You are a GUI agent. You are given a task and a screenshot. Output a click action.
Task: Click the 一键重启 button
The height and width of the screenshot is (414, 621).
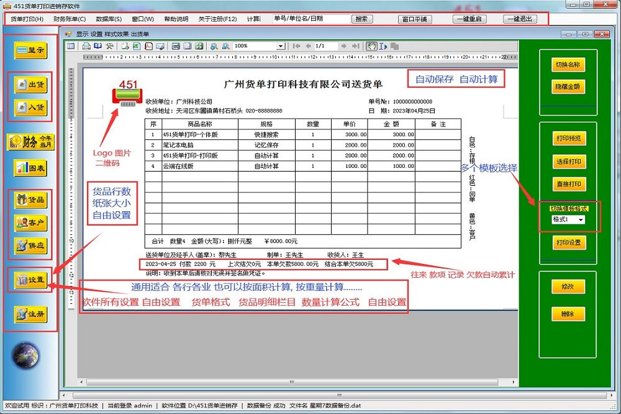(469, 19)
